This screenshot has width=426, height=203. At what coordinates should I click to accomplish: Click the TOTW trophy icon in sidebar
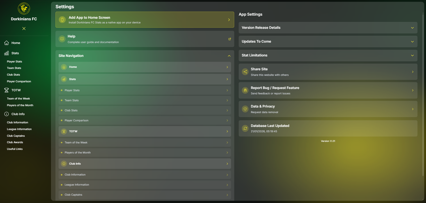point(6,90)
